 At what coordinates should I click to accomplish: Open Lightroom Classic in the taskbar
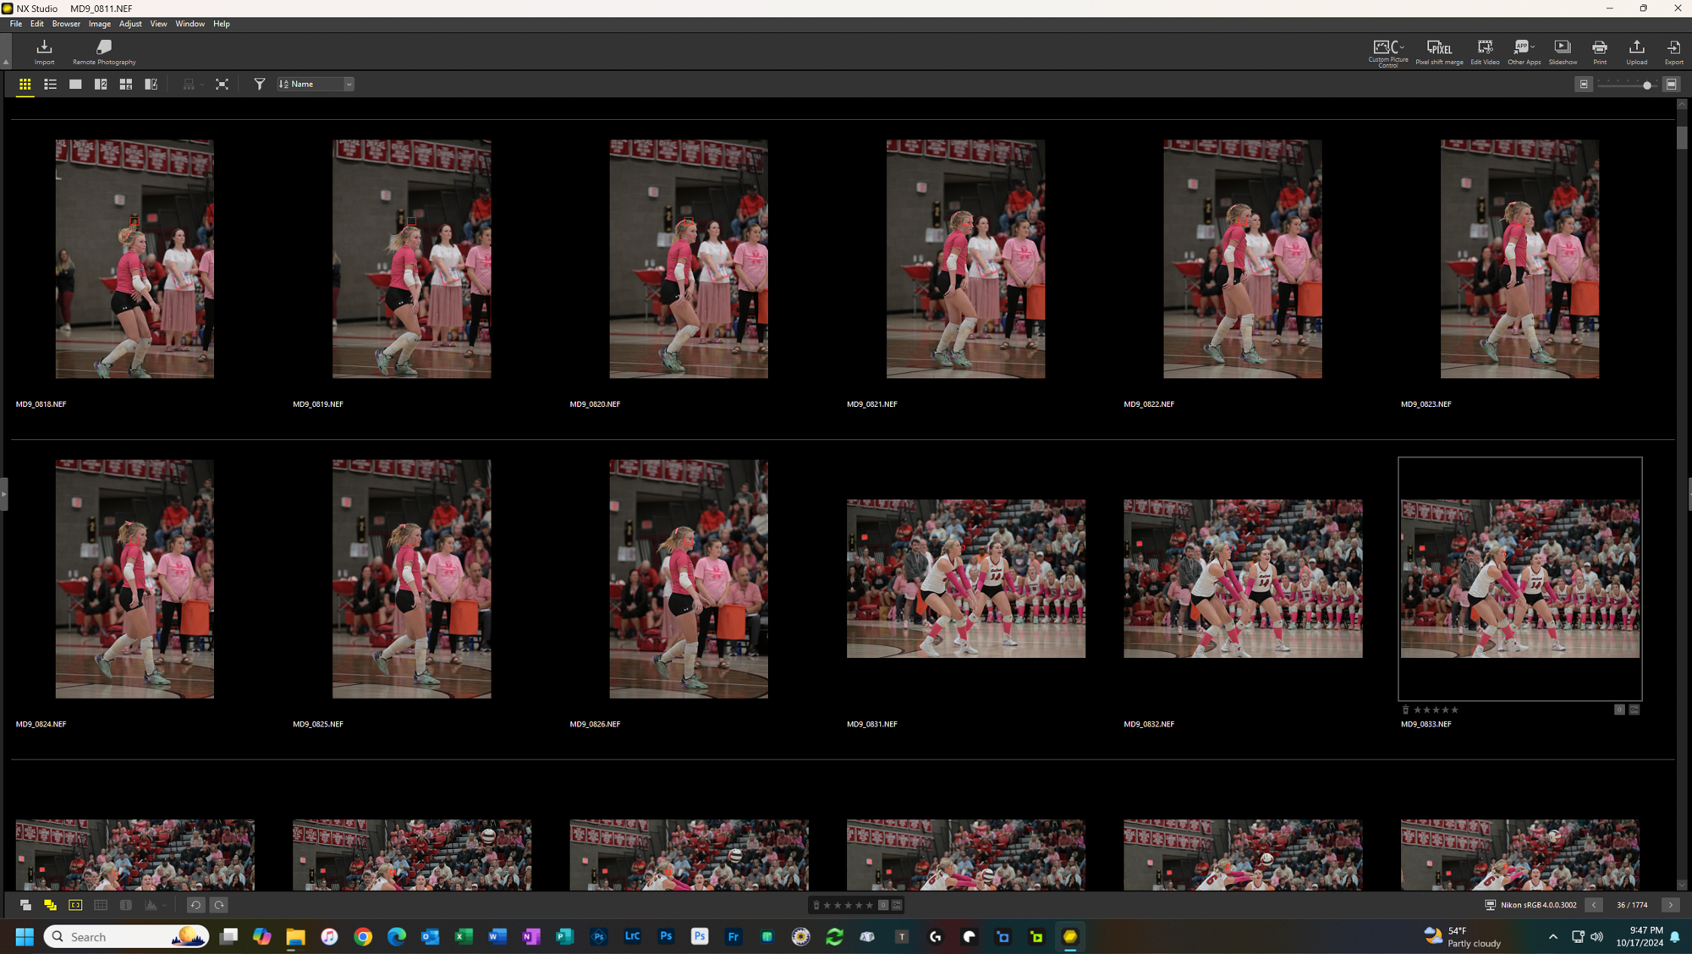[632, 936]
